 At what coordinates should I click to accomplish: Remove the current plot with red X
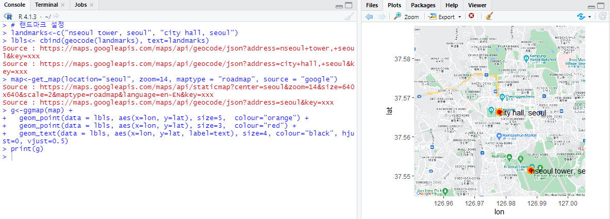point(471,16)
